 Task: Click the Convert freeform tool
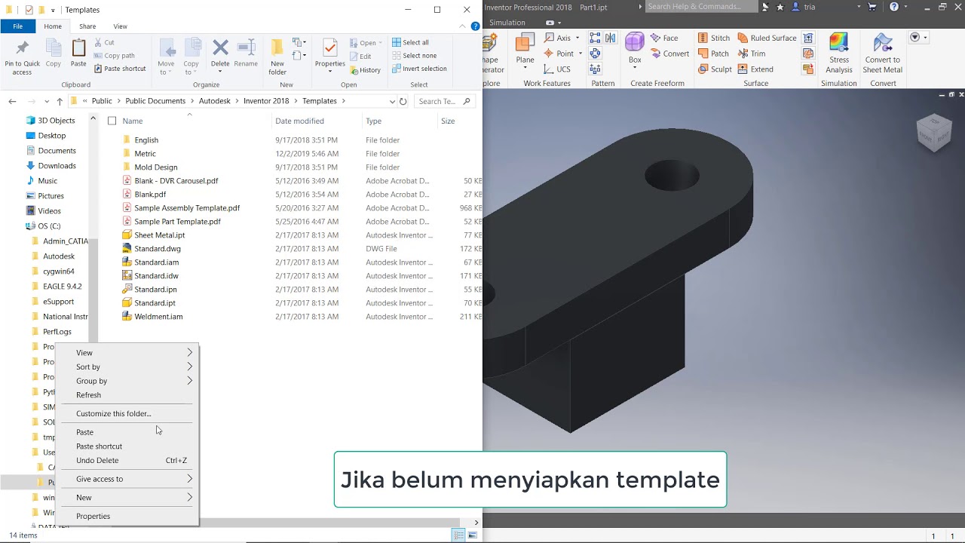pyautogui.click(x=669, y=54)
